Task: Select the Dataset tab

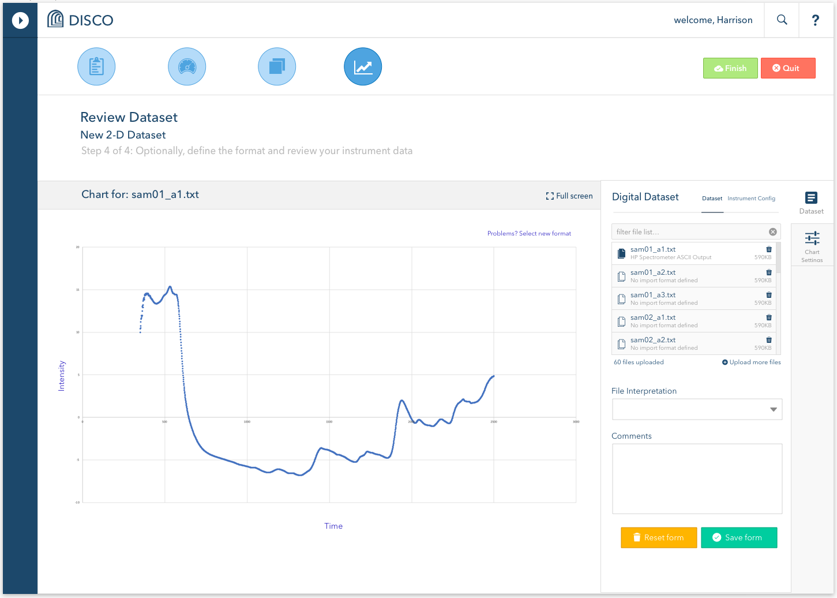Action: 712,198
